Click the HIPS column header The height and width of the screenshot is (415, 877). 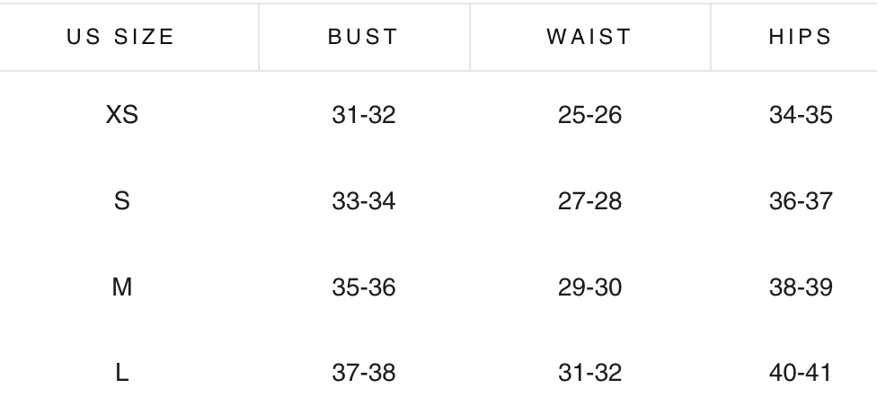click(x=801, y=37)
